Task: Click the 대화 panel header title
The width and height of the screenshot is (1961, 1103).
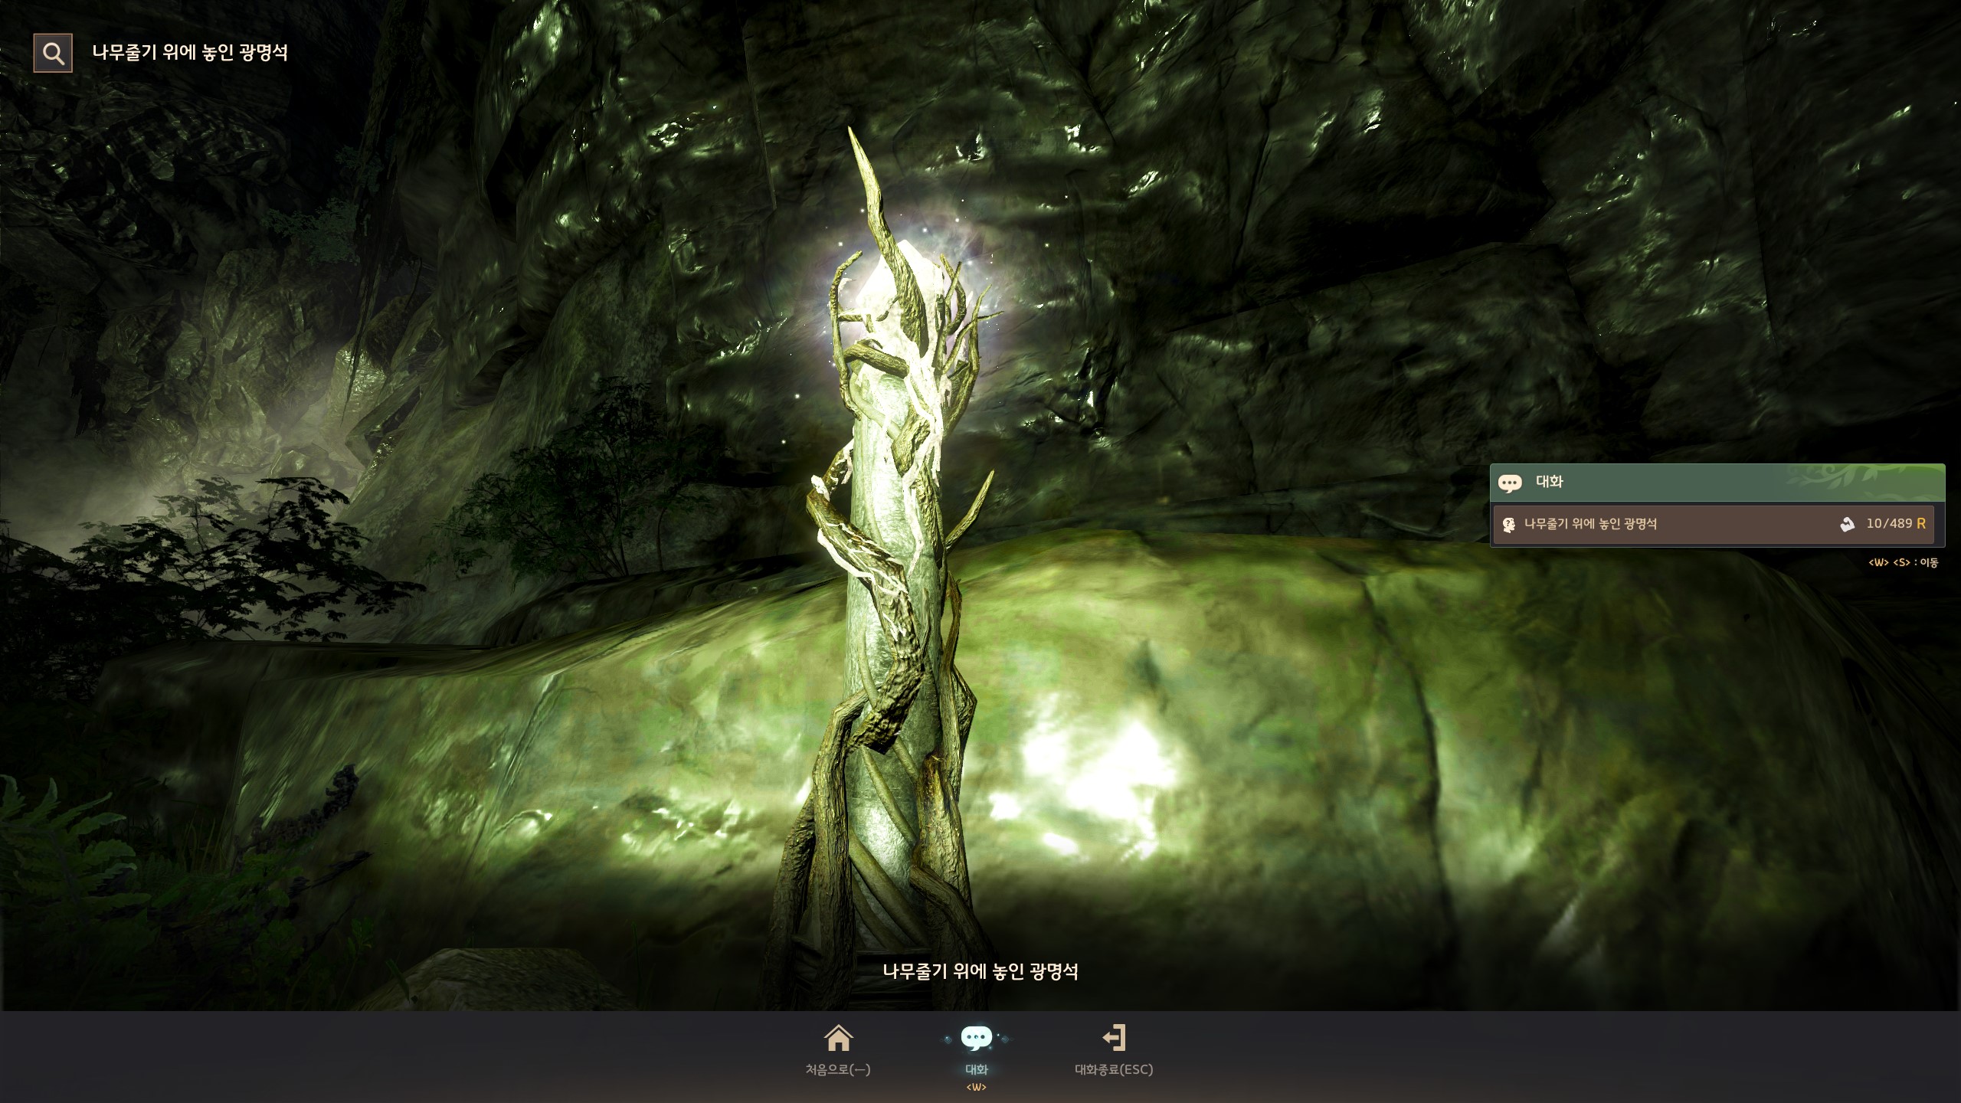Action: 1549,482
